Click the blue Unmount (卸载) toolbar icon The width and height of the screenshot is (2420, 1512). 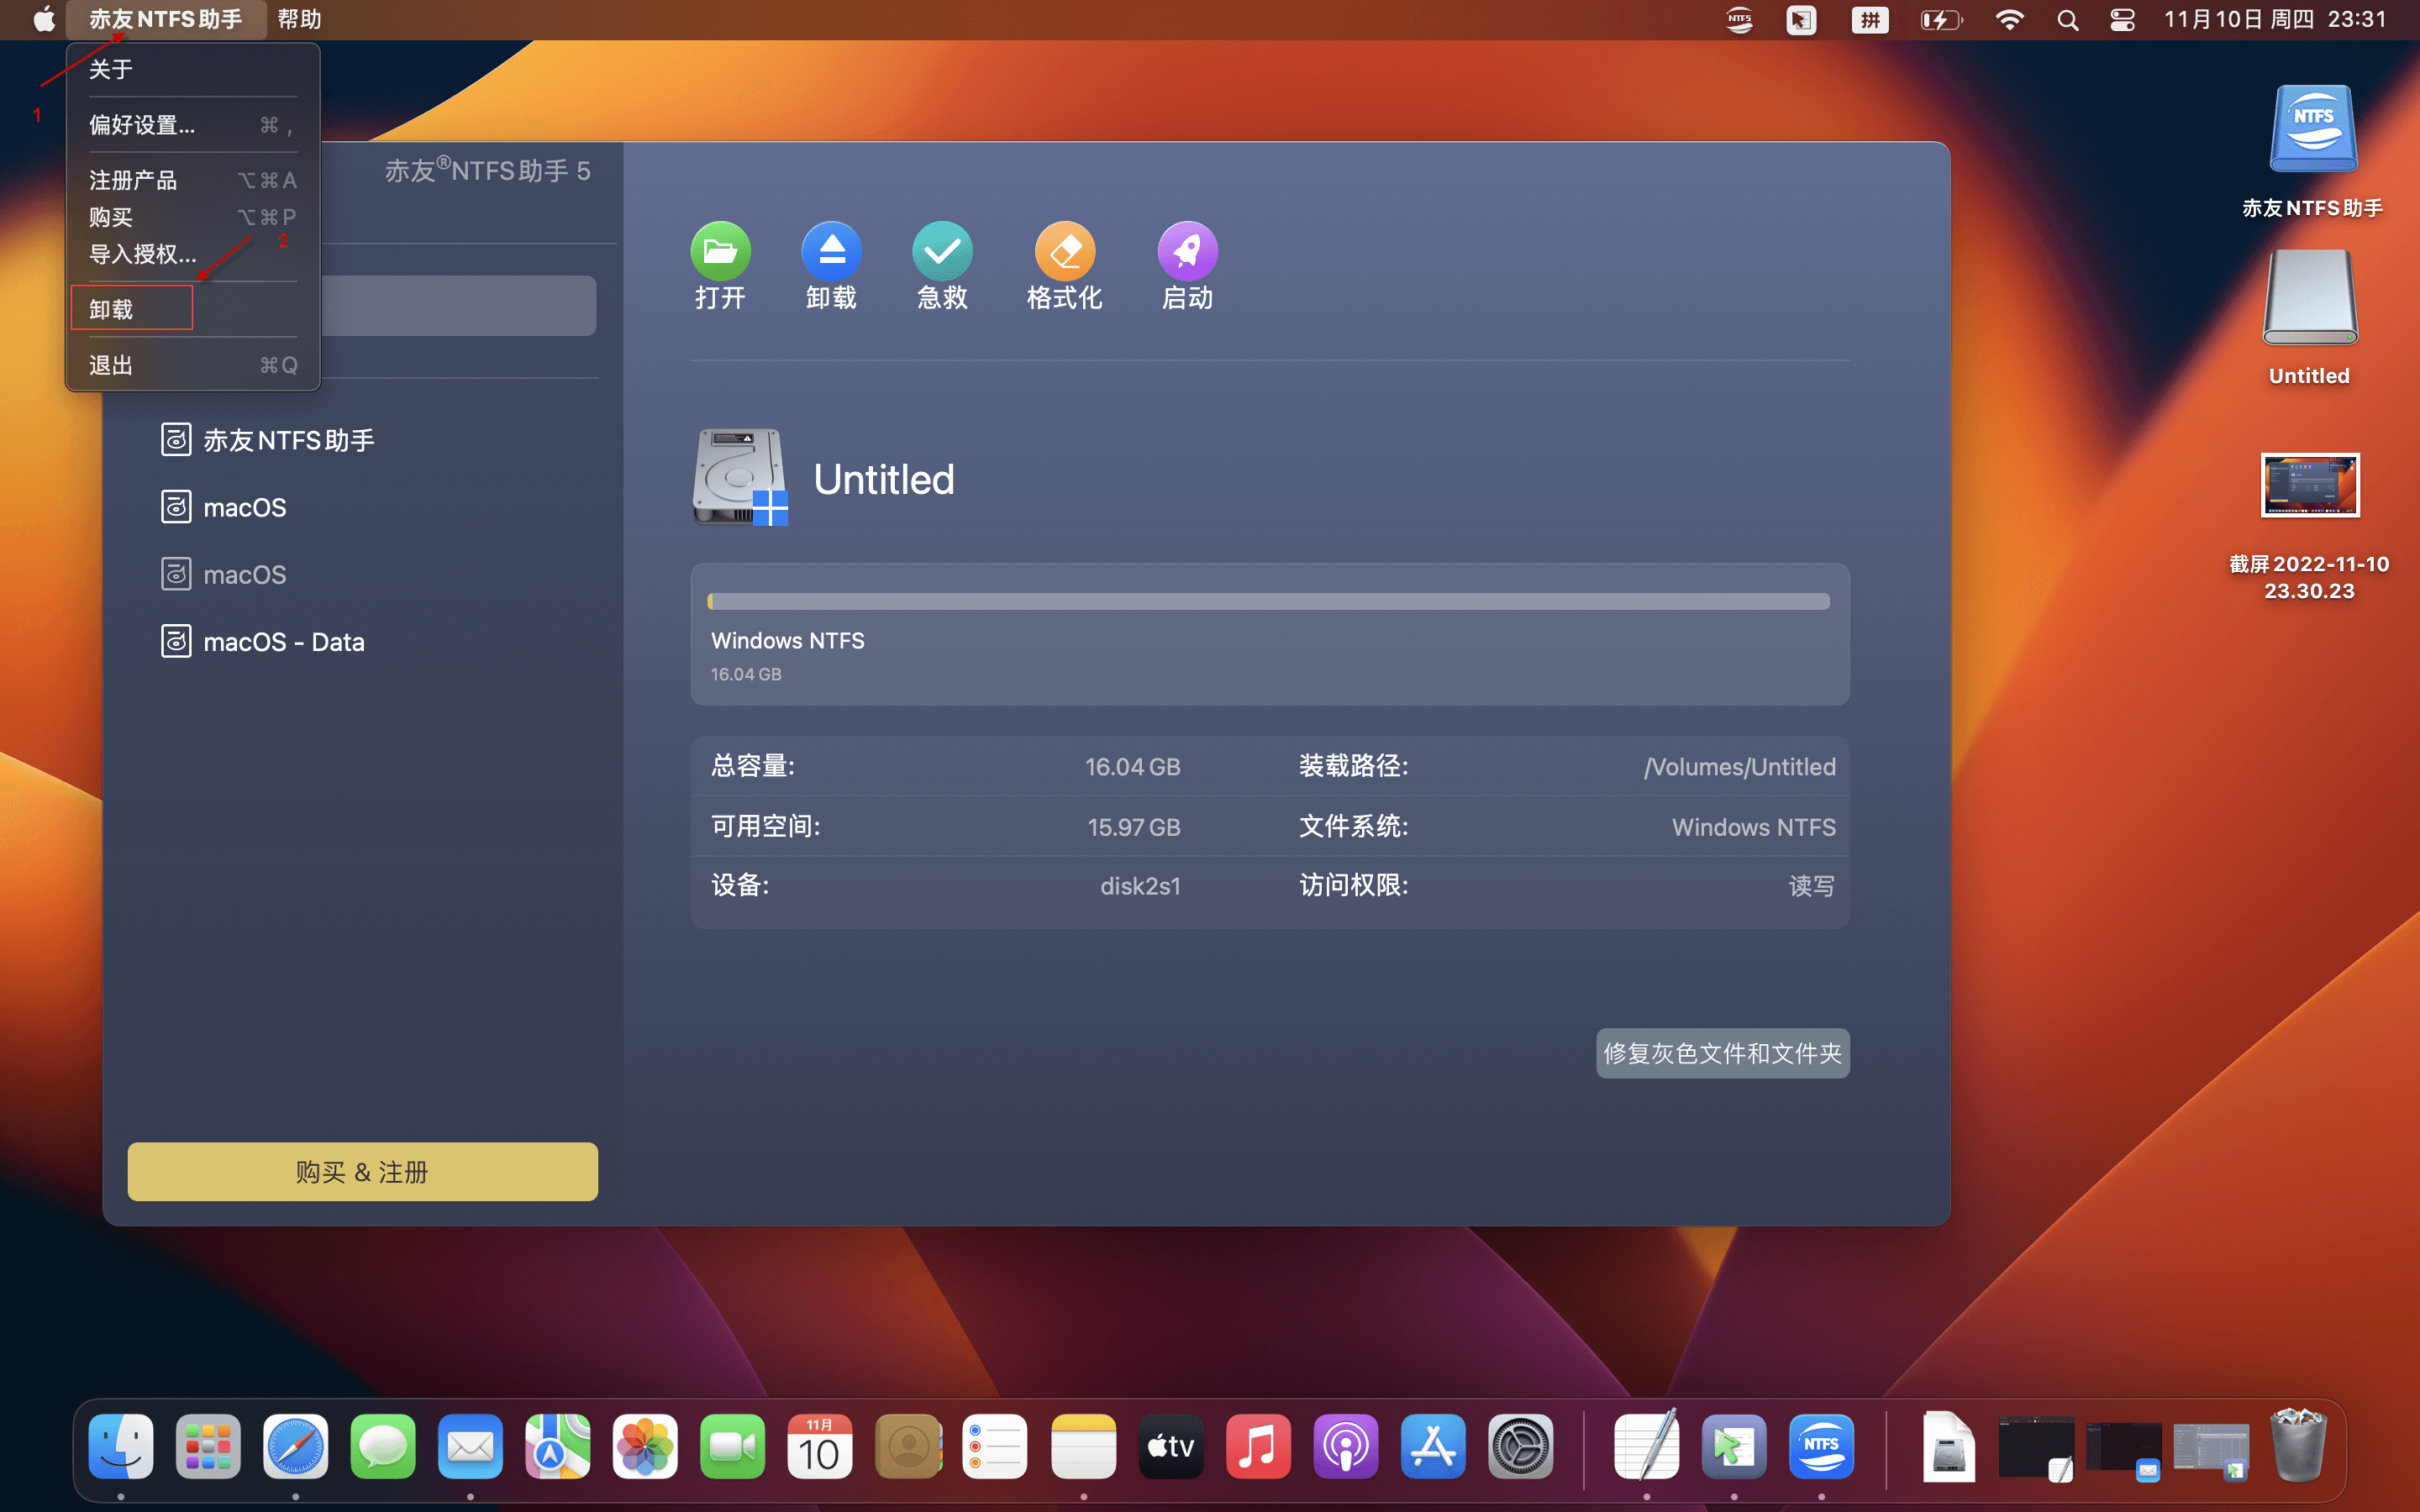[x=831, y=251]
